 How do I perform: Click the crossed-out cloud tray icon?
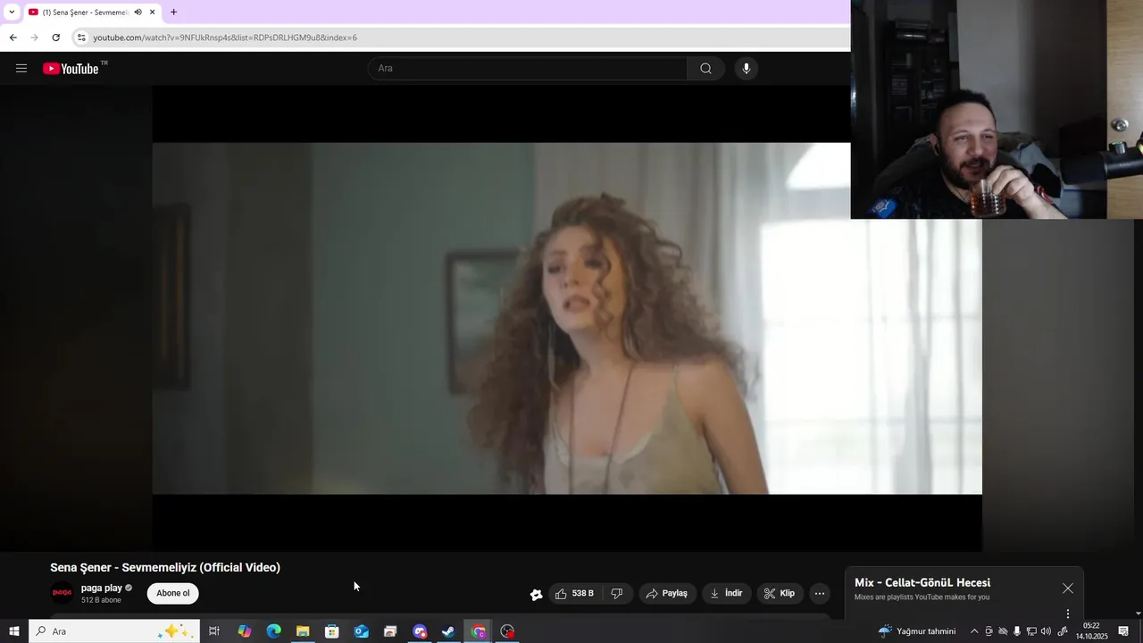coord(1003,631)
